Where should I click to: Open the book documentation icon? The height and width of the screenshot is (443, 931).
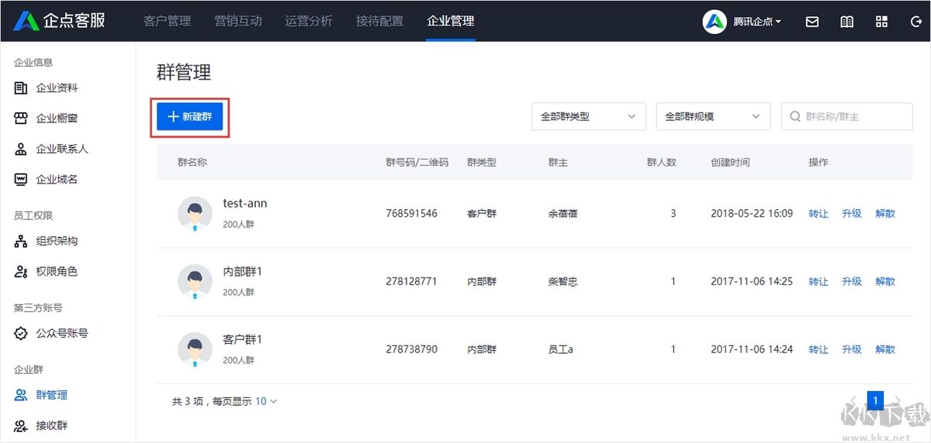[x=847, y=22]
